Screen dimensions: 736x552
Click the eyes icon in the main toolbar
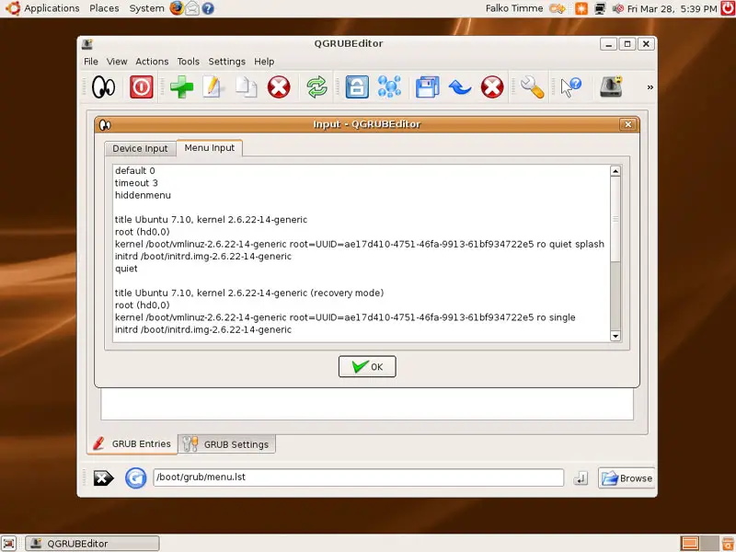[103, 87]
